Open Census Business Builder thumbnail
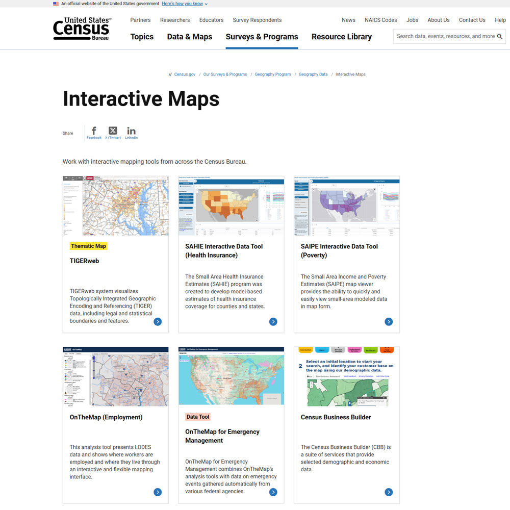This screenshot has height=510, width=510. [347, 376]
